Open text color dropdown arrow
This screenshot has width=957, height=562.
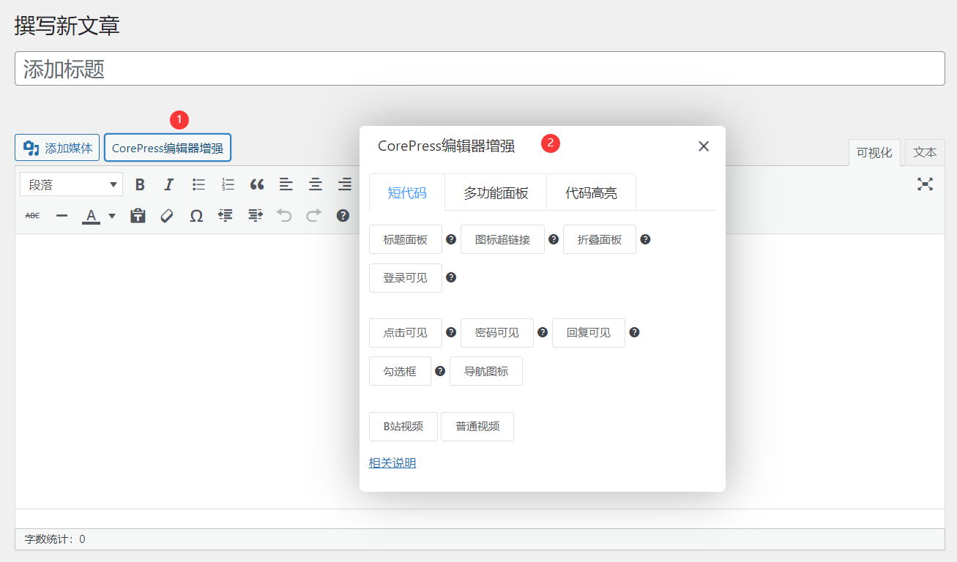(112, 216)
